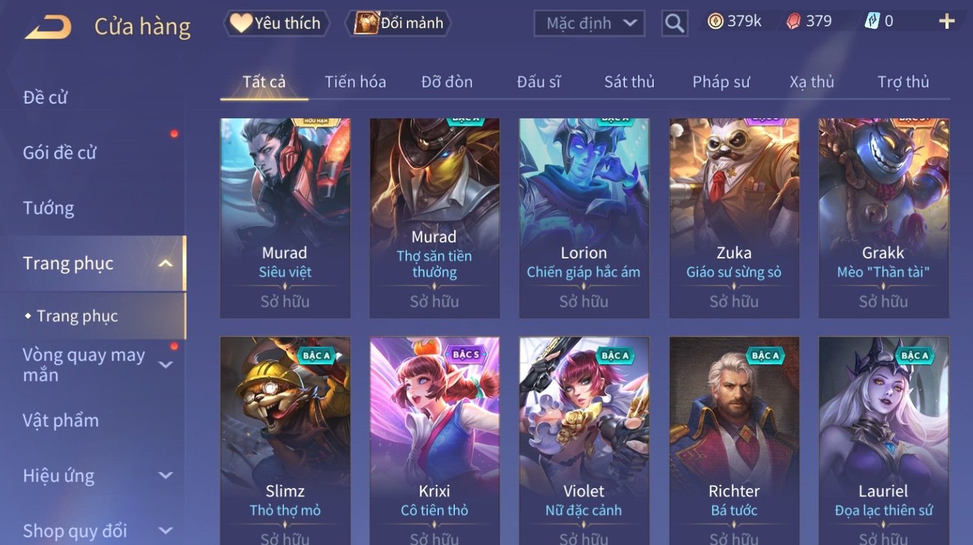This screenshot has height=545, width=973.
Task: Expand the Vòng quay may mắn section
Action: (165, 365)
